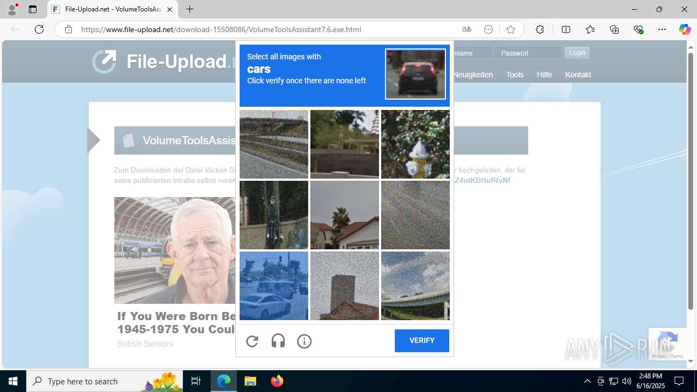Add this page to favorites star icon

[510, 29]
